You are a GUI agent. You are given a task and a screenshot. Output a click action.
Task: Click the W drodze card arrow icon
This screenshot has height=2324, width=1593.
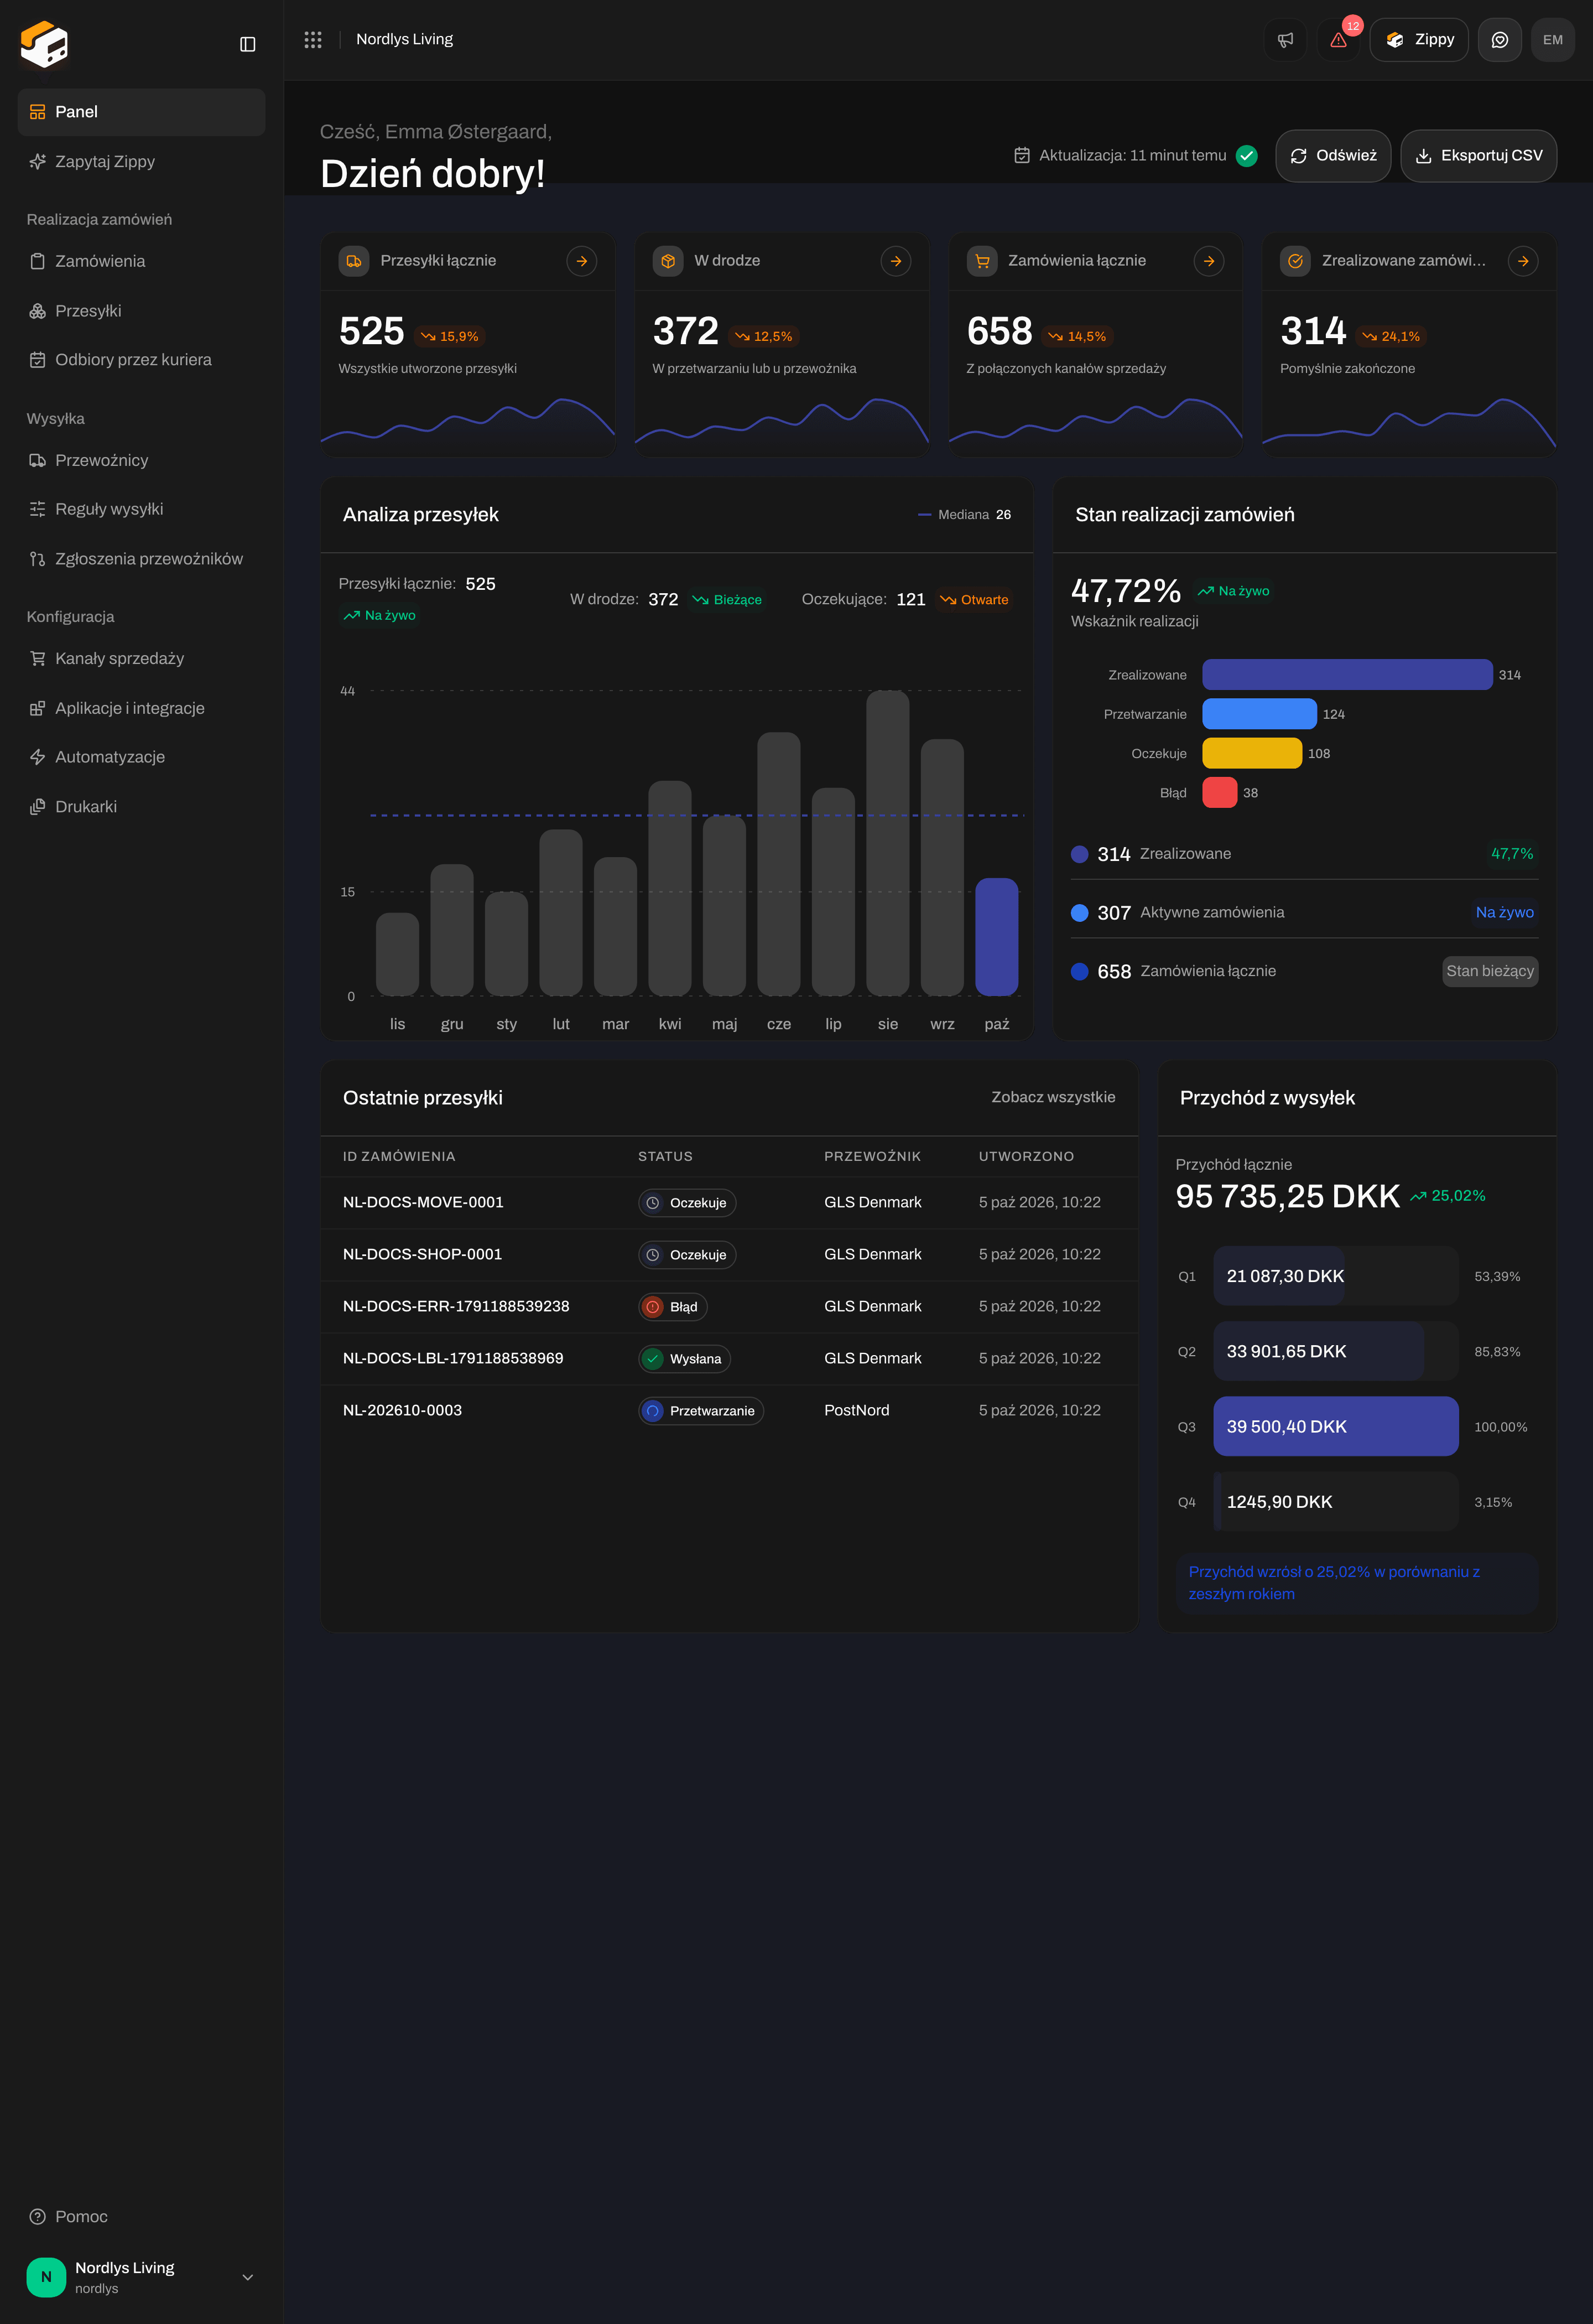[x=896, y=261]
